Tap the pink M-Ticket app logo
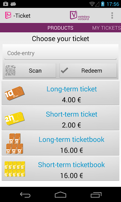This screenshot has height=202, width=121. (8, 15)
